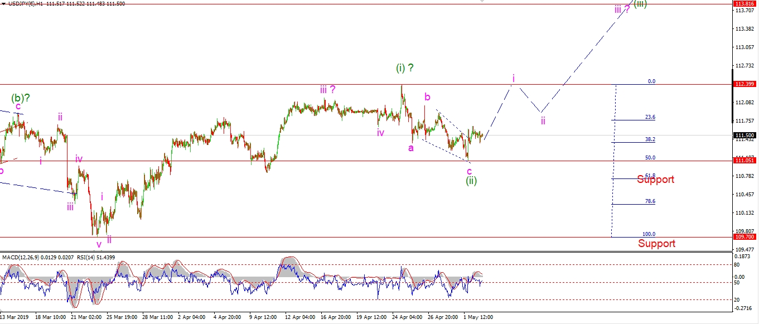Click the red 109.700 price label
759x324 pixels.
point(744,237)
